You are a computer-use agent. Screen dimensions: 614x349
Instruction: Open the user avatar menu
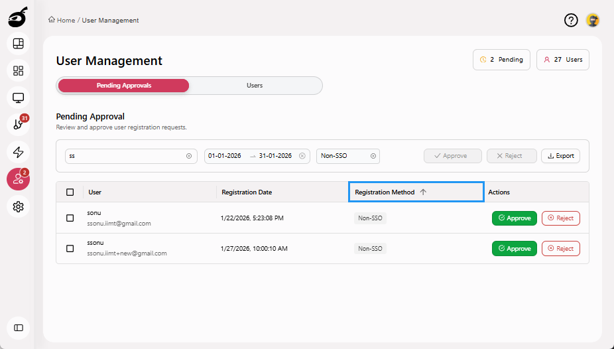click(x=593, y=20)
